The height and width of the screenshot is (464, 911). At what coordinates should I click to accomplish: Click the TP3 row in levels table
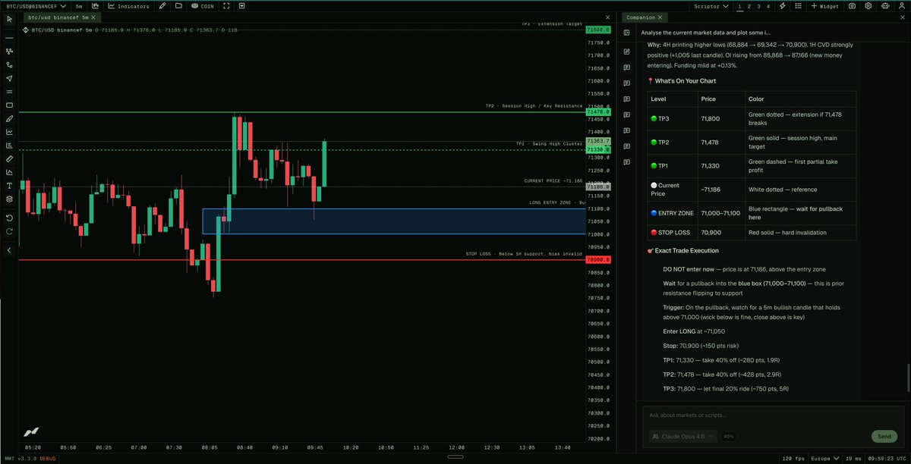click(x=752, y=118)
